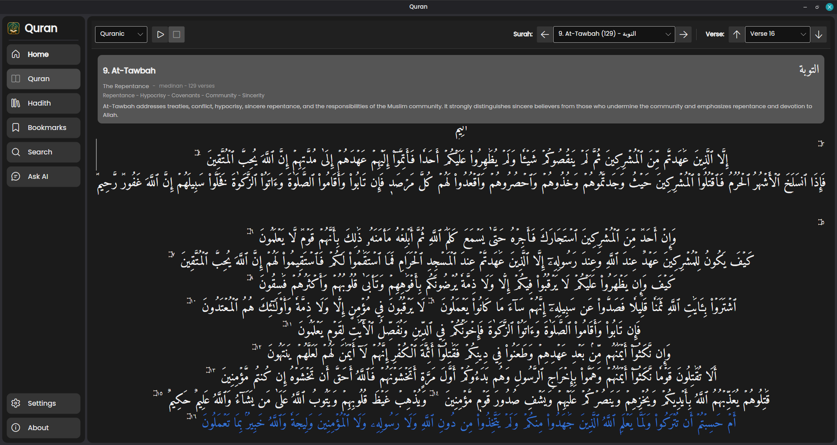Screen dimensions: 837x445
Task: Open the About page
Action: coord(44,428)
